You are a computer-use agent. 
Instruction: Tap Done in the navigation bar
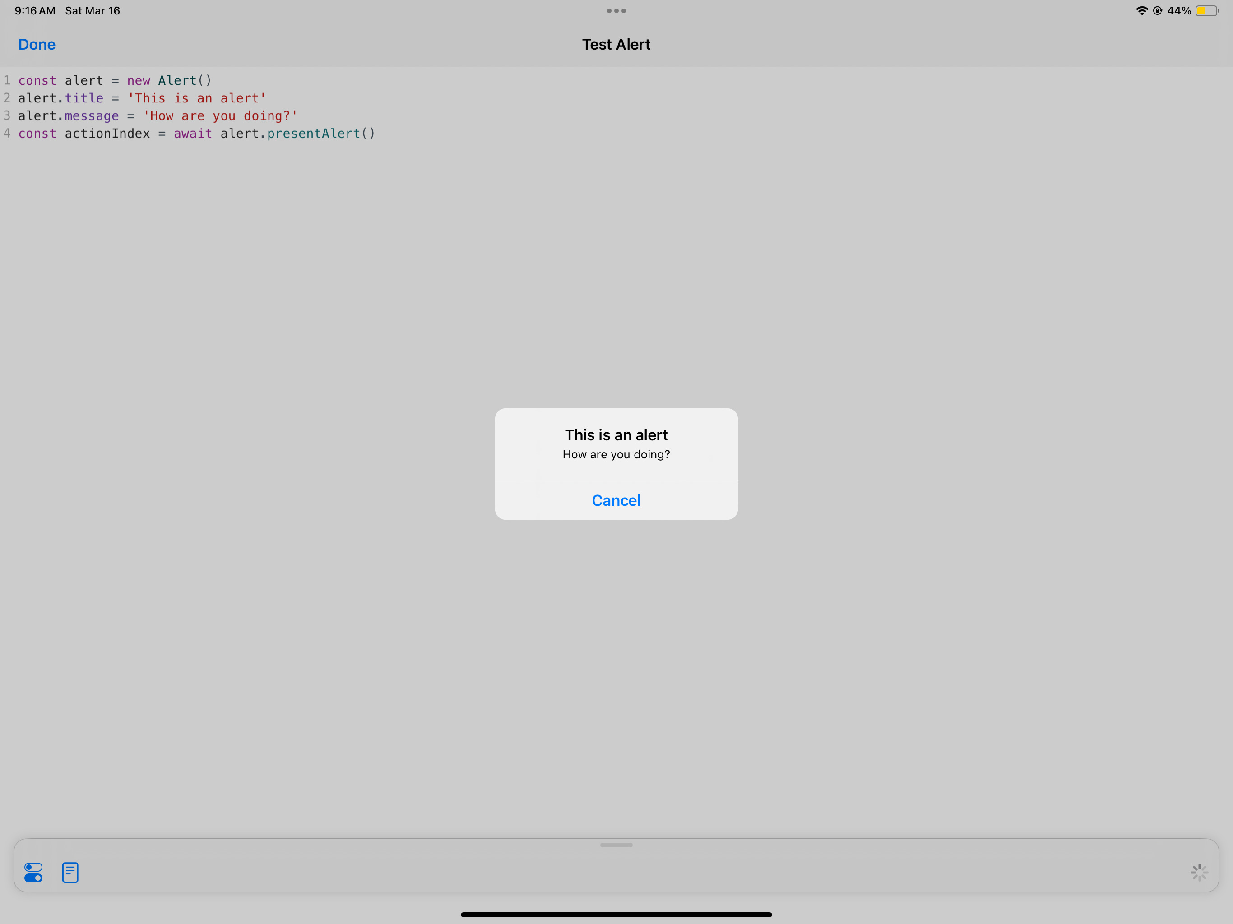tap(37, 45)
